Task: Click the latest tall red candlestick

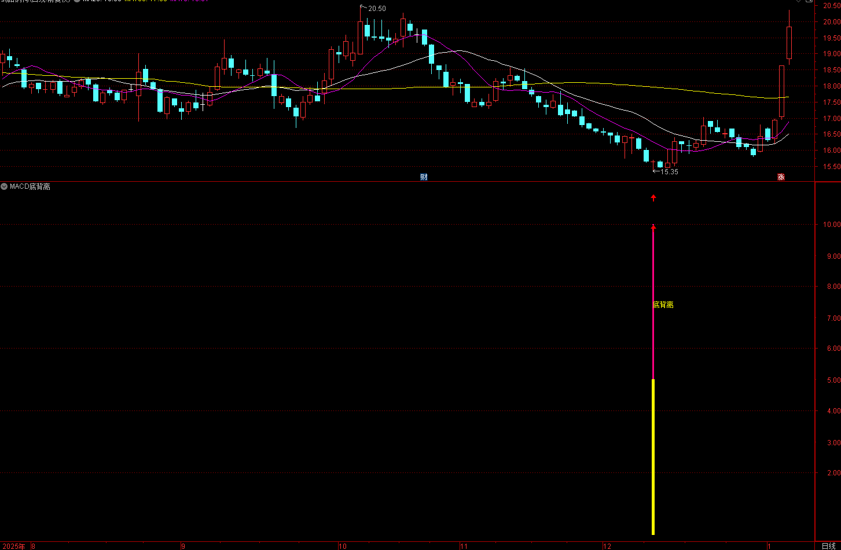Action: pyautogui.click(x=789, y=43)
